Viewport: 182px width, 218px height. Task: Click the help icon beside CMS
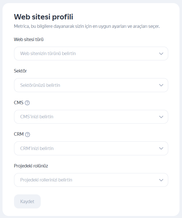27,103
